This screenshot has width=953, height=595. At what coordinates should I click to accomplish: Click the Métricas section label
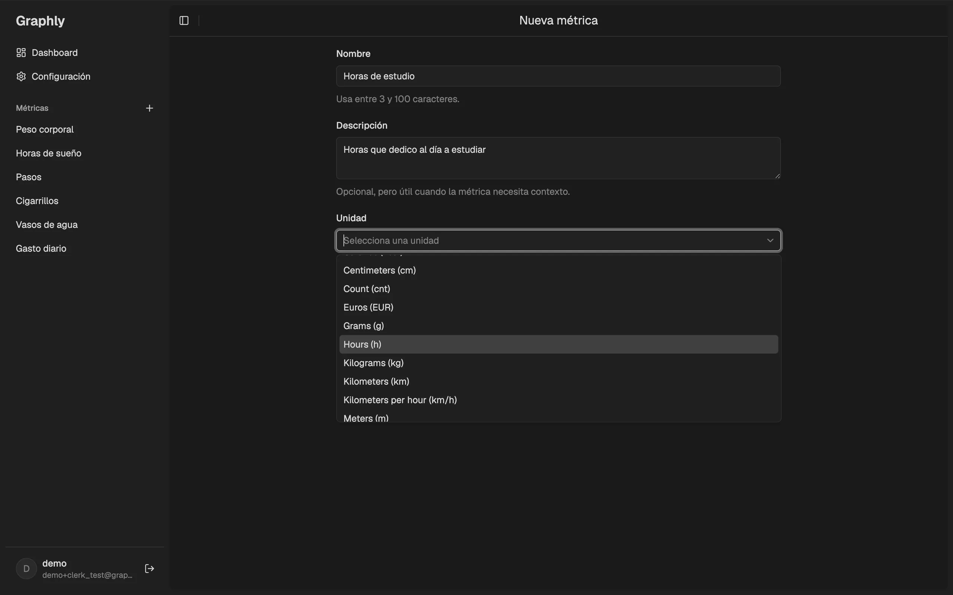[x=32, y=108]
